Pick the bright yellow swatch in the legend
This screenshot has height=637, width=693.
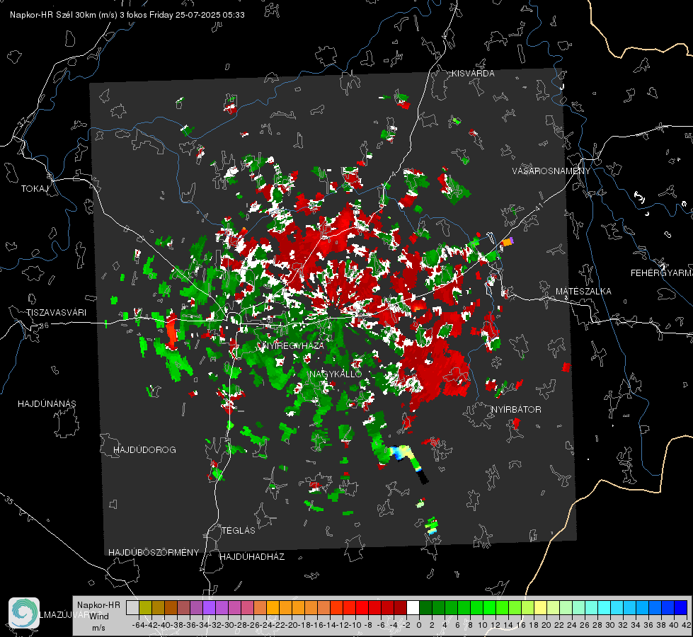tap(541, 608)
